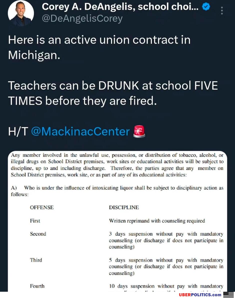Open the three-dot more options menu
This screenshot has height=298, width=235.
pos(222,11)
